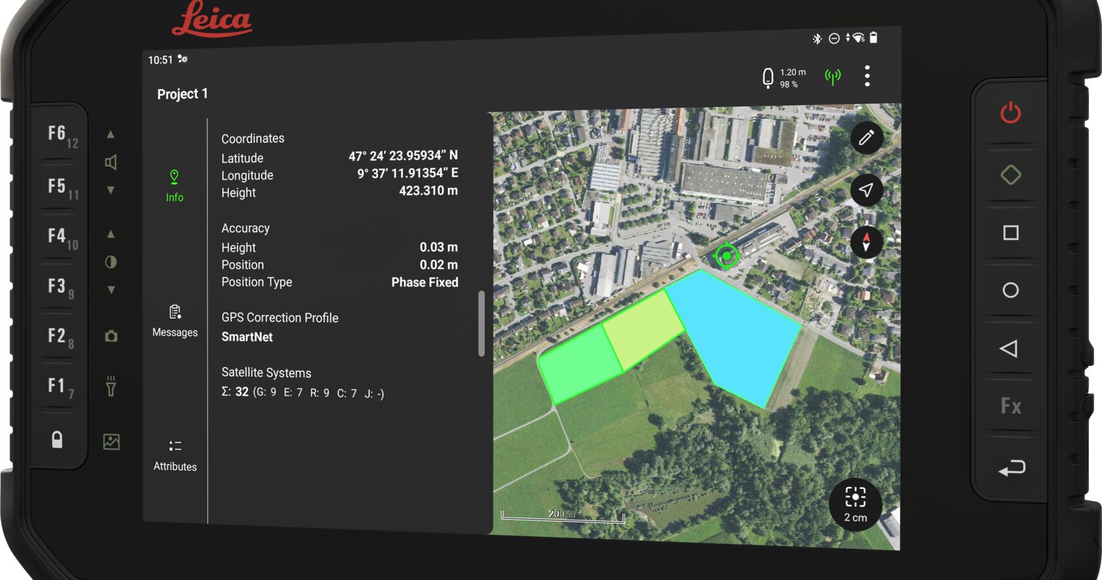The width and height of the screenshot is (1102, 580).
Task: Tap the Phase Fixed position type
Action: point(424,282)
